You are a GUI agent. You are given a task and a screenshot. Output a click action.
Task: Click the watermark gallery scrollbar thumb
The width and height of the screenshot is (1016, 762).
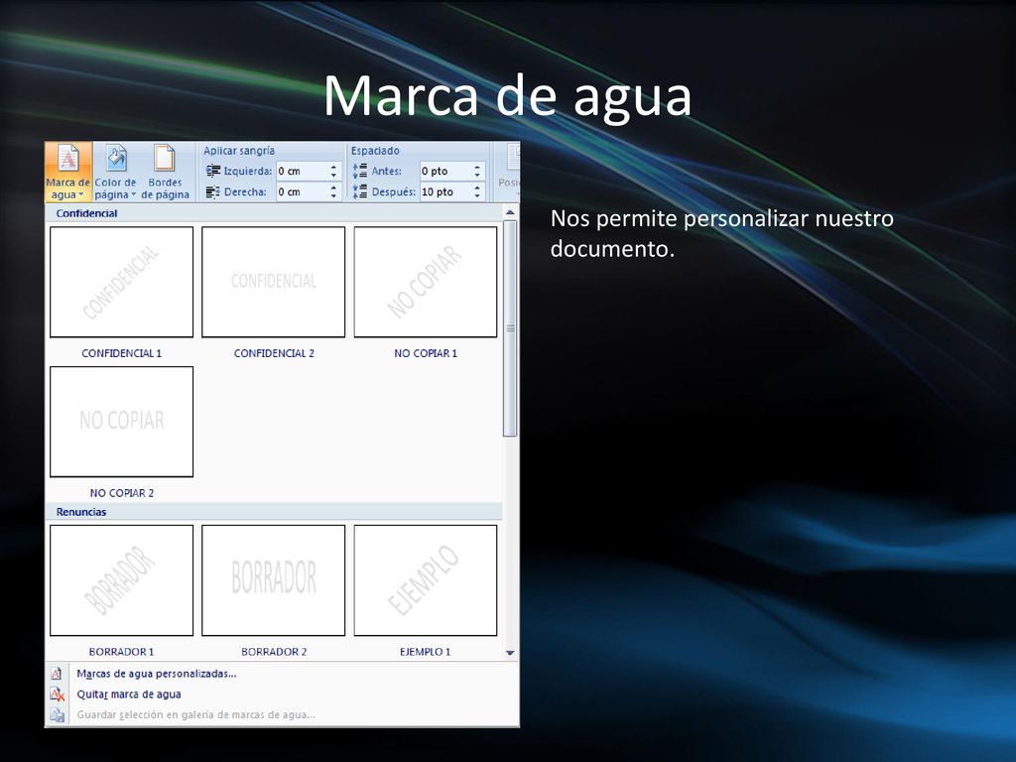coord(510,328)
